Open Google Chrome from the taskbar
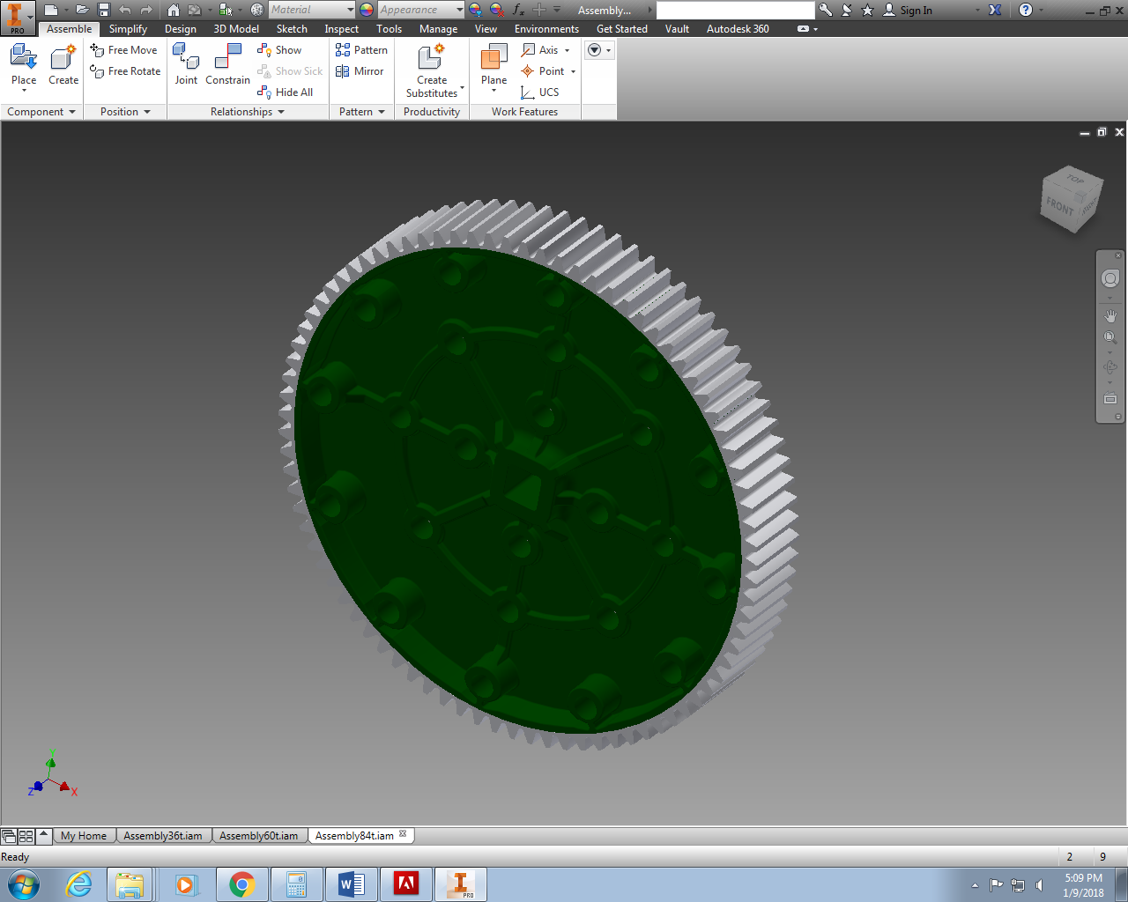Screen dimensions: 1128x902 click(241, 884)
